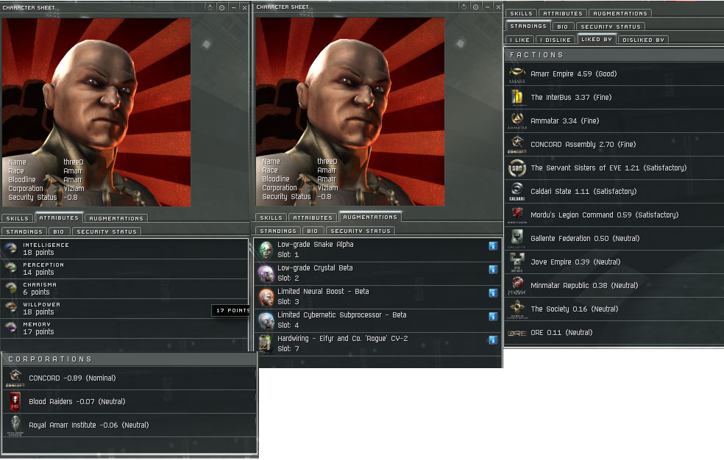Open Security Status tab in right panel

(611, 26)
